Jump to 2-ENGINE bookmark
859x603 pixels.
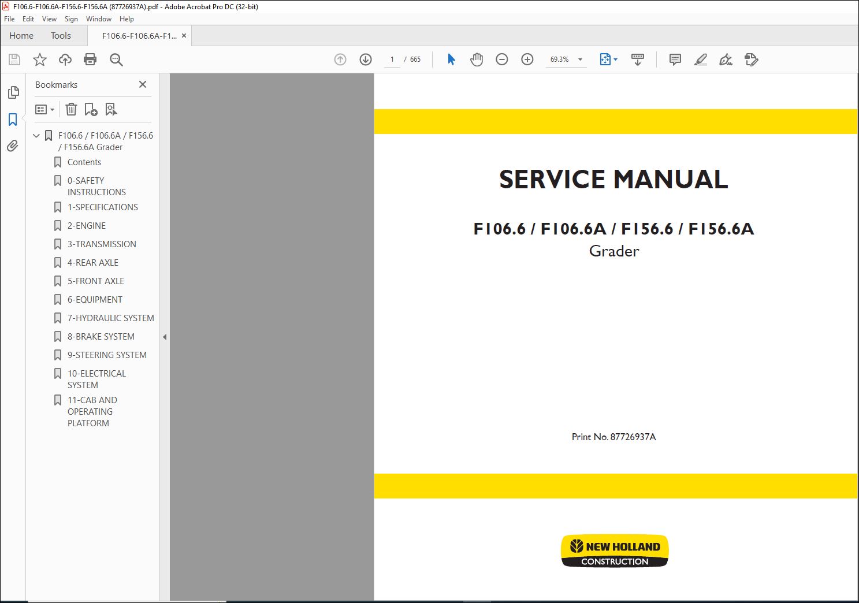click(x=87, y=226)
